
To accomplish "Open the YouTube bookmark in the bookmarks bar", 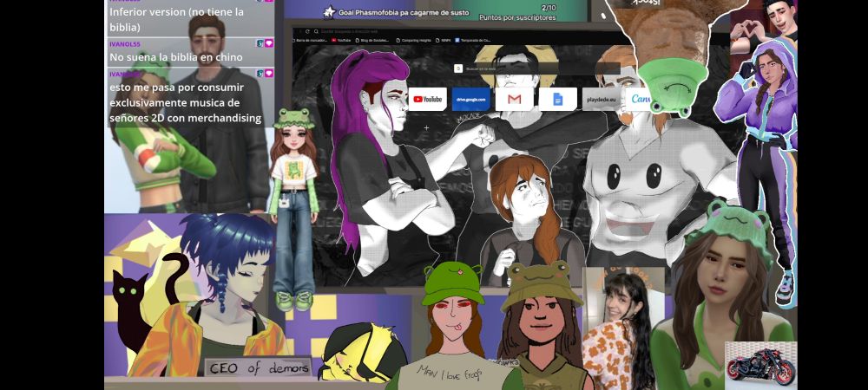I will coord(341,41).
